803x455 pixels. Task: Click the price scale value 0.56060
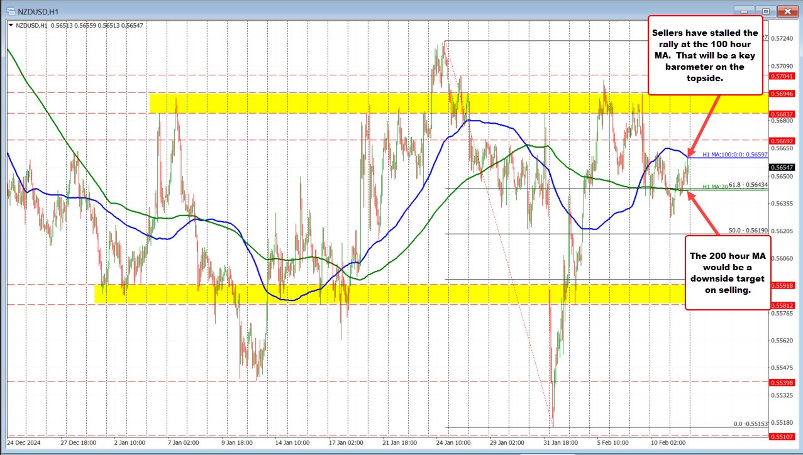tap(783, 258)
